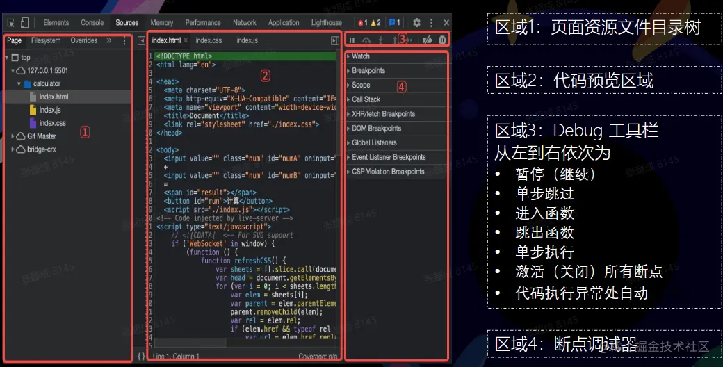Screen dimensions: 723x367
Task: Switch to the index.js editor tab
Action: [247, 40]
